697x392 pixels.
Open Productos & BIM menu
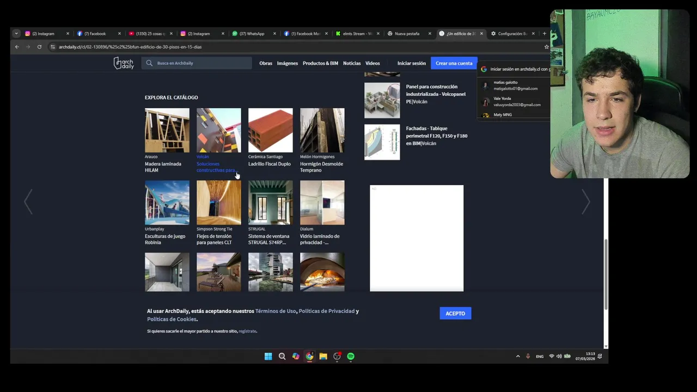pyautogui.click(x=320, y=63)
